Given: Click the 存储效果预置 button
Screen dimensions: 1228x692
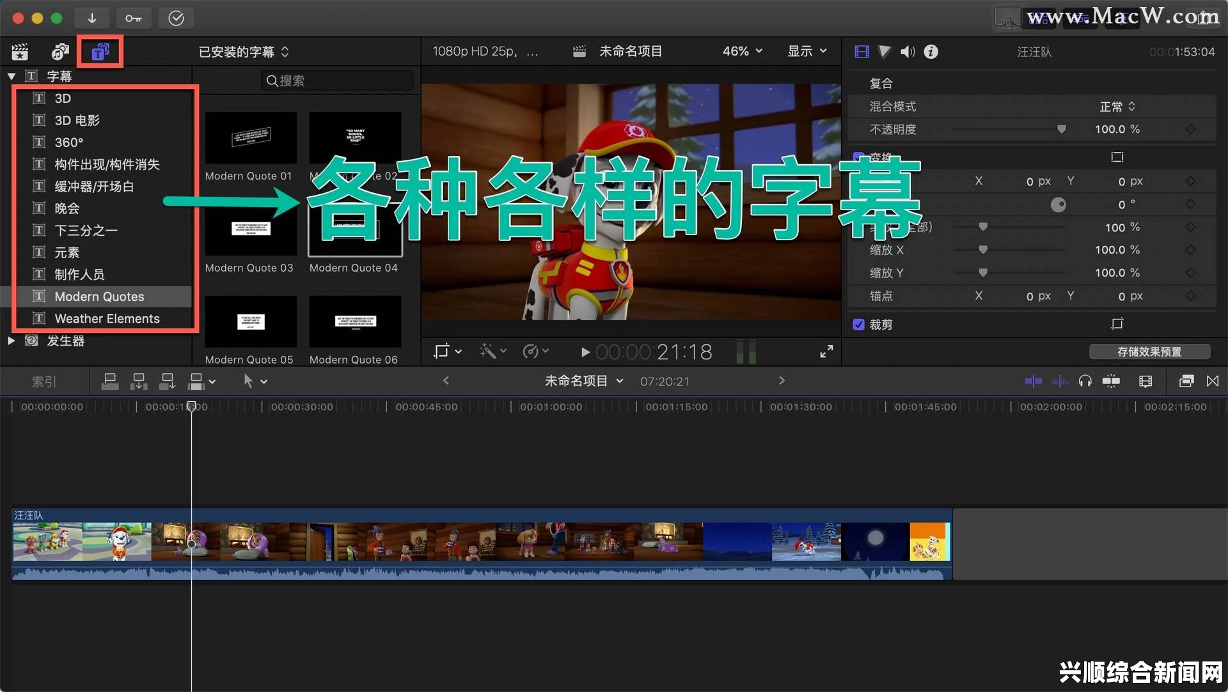Looking at the screenshot, I should 1149,352.
